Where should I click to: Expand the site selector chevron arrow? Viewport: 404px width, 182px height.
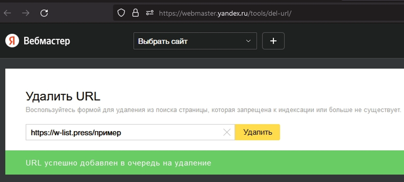(x=248, y=41)
